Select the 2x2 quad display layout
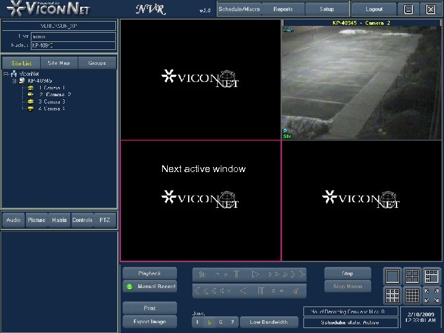The image size is (444, 333). 412,276
